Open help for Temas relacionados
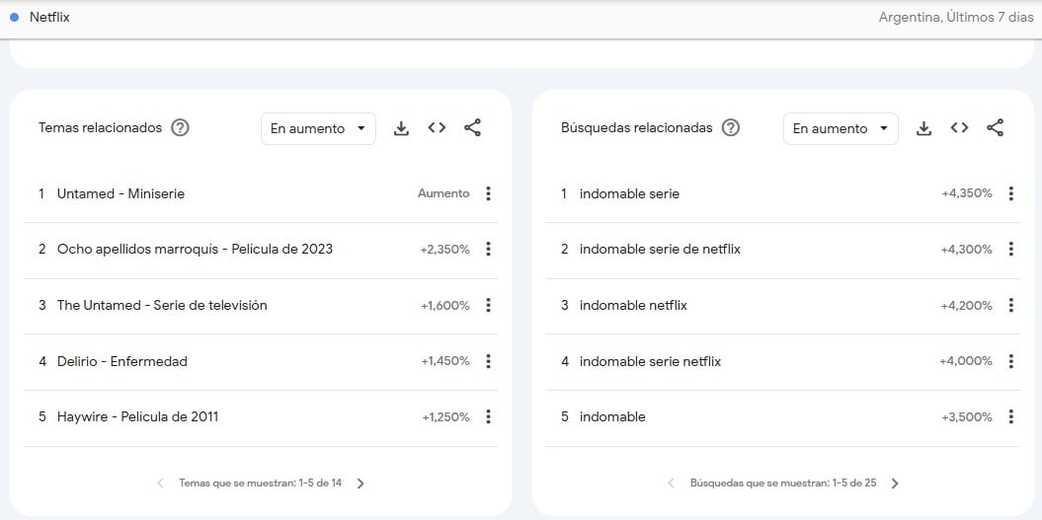 tap(180, 127)
